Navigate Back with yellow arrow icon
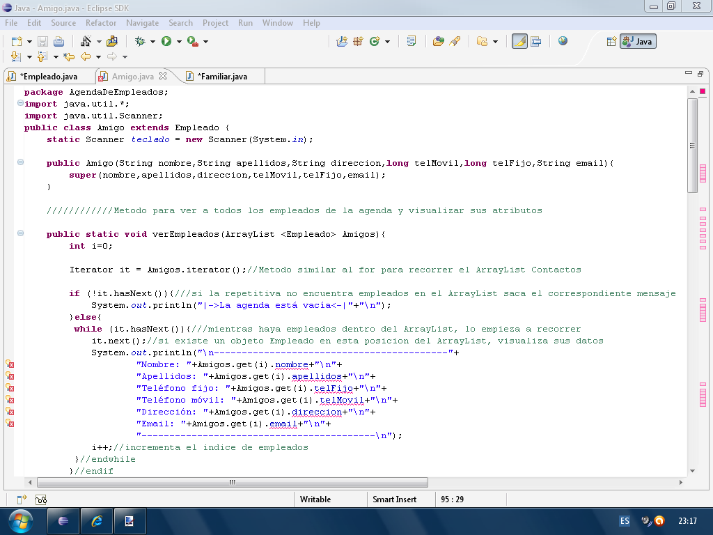713x535 pixels. [86, 56]
